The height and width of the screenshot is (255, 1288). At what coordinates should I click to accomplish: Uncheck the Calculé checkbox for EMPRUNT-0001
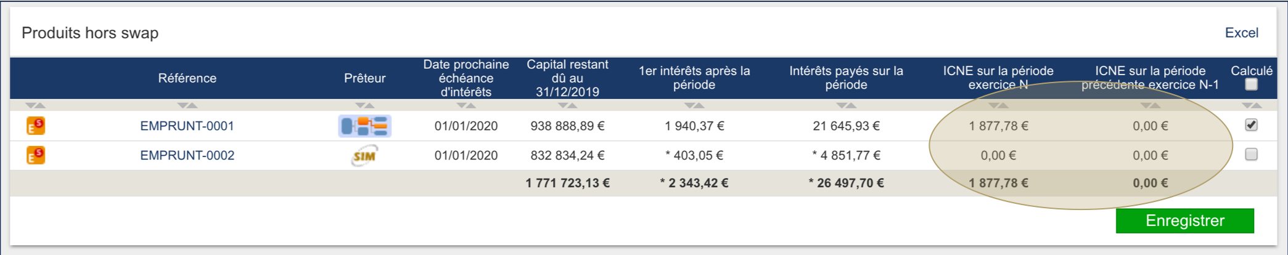point(1251,125)
